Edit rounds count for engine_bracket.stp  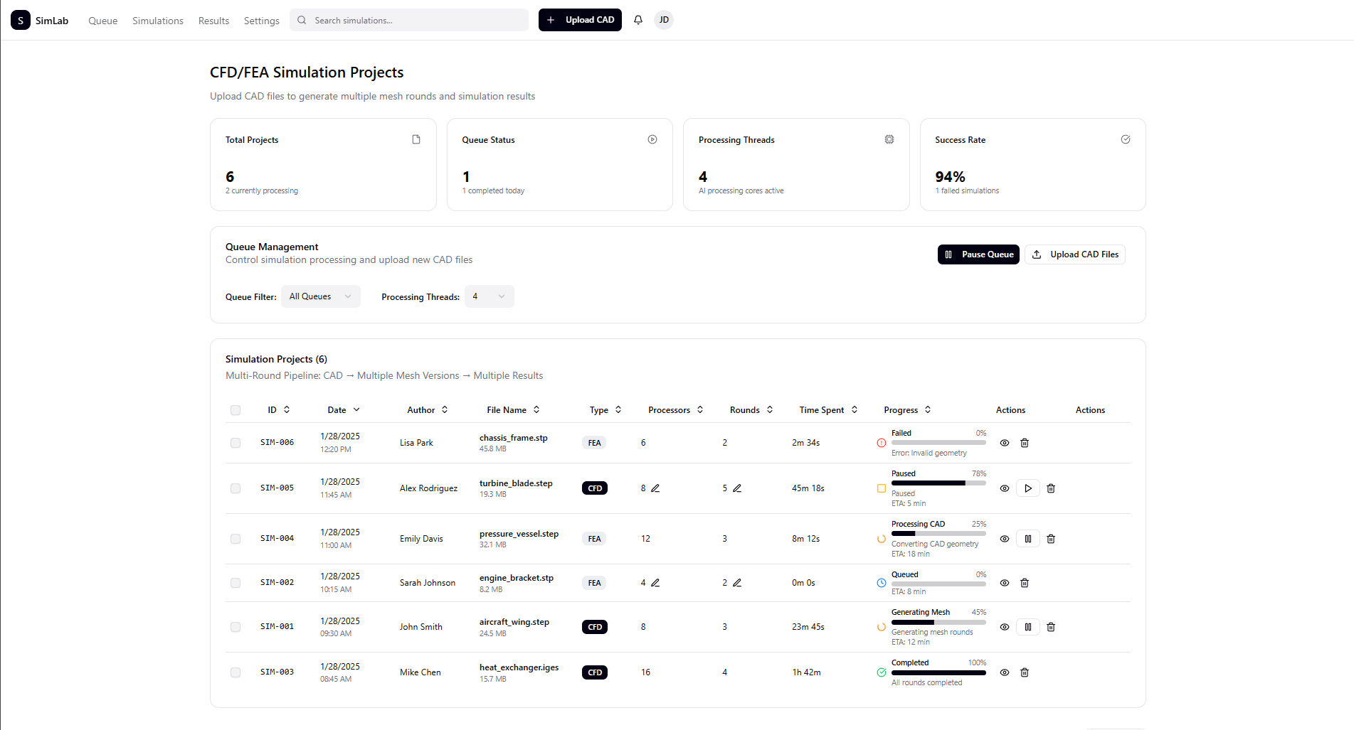pyautogui.click(x=737, y=583)
